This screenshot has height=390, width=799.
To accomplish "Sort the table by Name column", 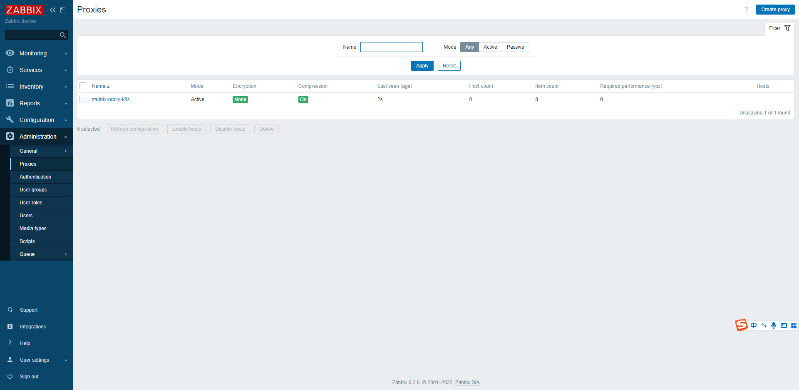I will coord(101,86).
